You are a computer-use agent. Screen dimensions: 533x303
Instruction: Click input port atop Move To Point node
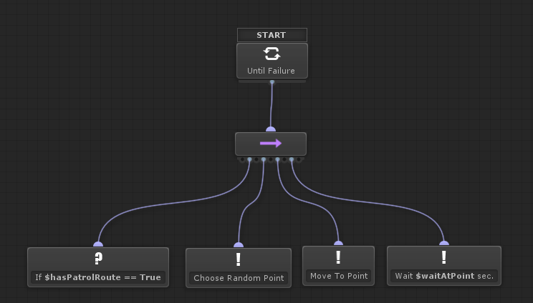(x=338, y=243)
